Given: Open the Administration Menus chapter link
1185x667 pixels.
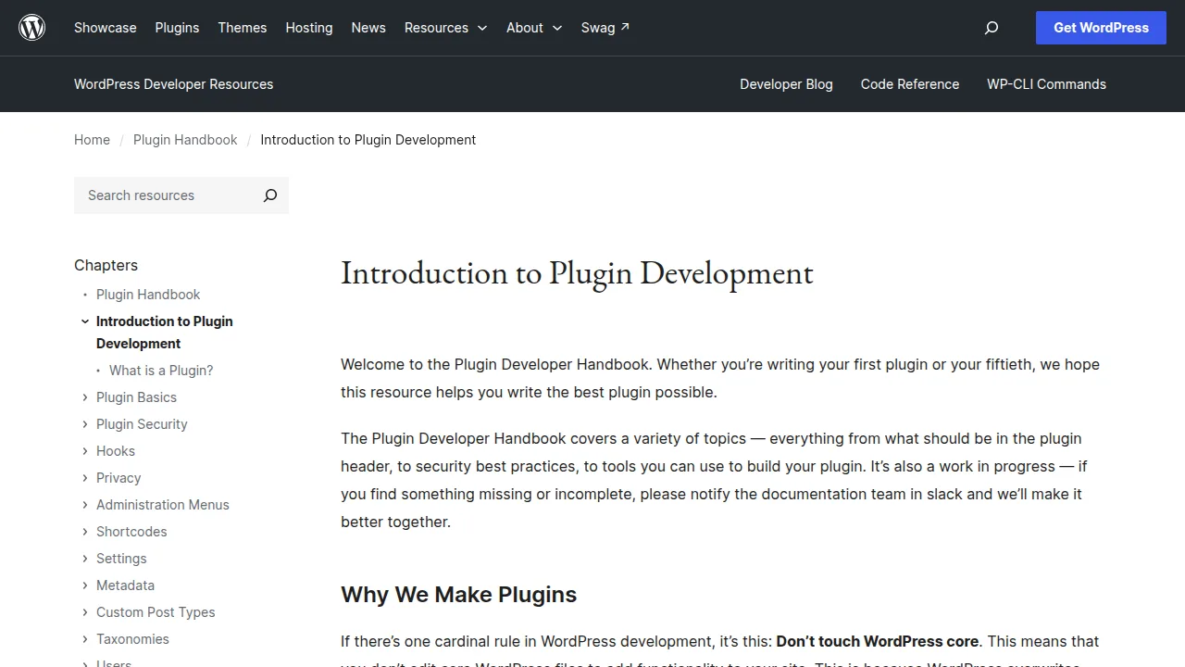Looking at the screenshot, I should 163,505.
